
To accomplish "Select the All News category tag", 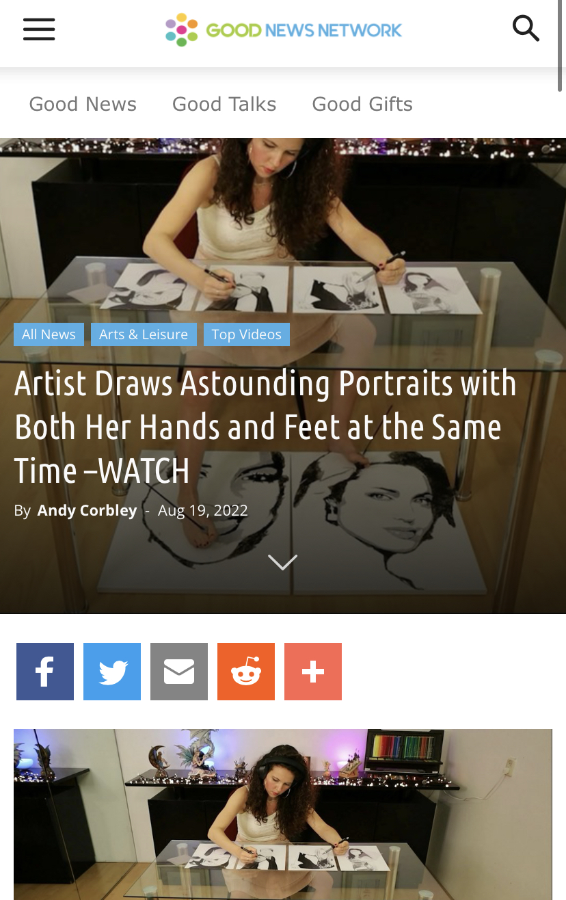I will point(49,334).
